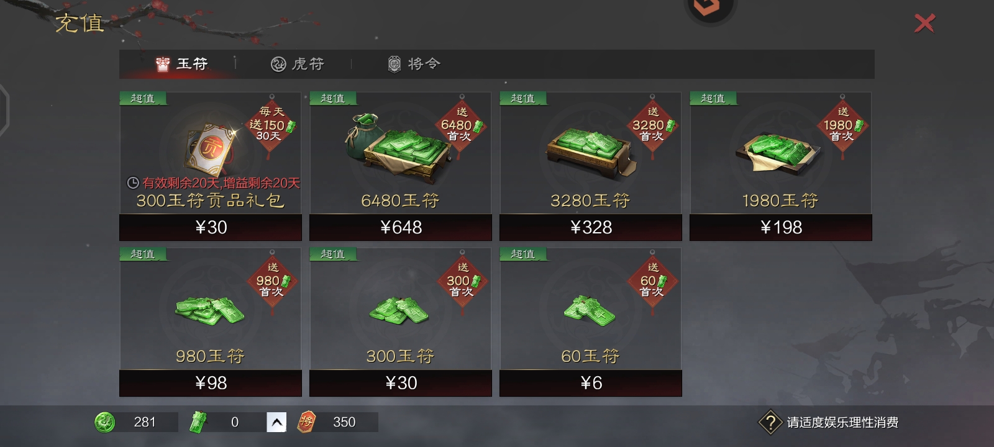994x447 pixels.
Task: Buy the ¥328 jade package
Action: click(591, 227)
